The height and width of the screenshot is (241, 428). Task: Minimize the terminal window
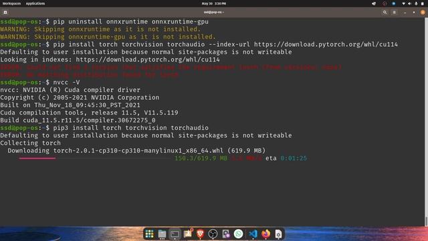click(405, 13)
